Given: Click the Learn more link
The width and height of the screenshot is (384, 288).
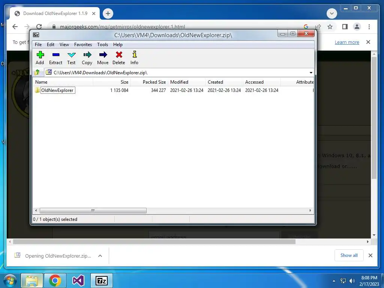Looking at the screenshot, I should tap(347, 42).
